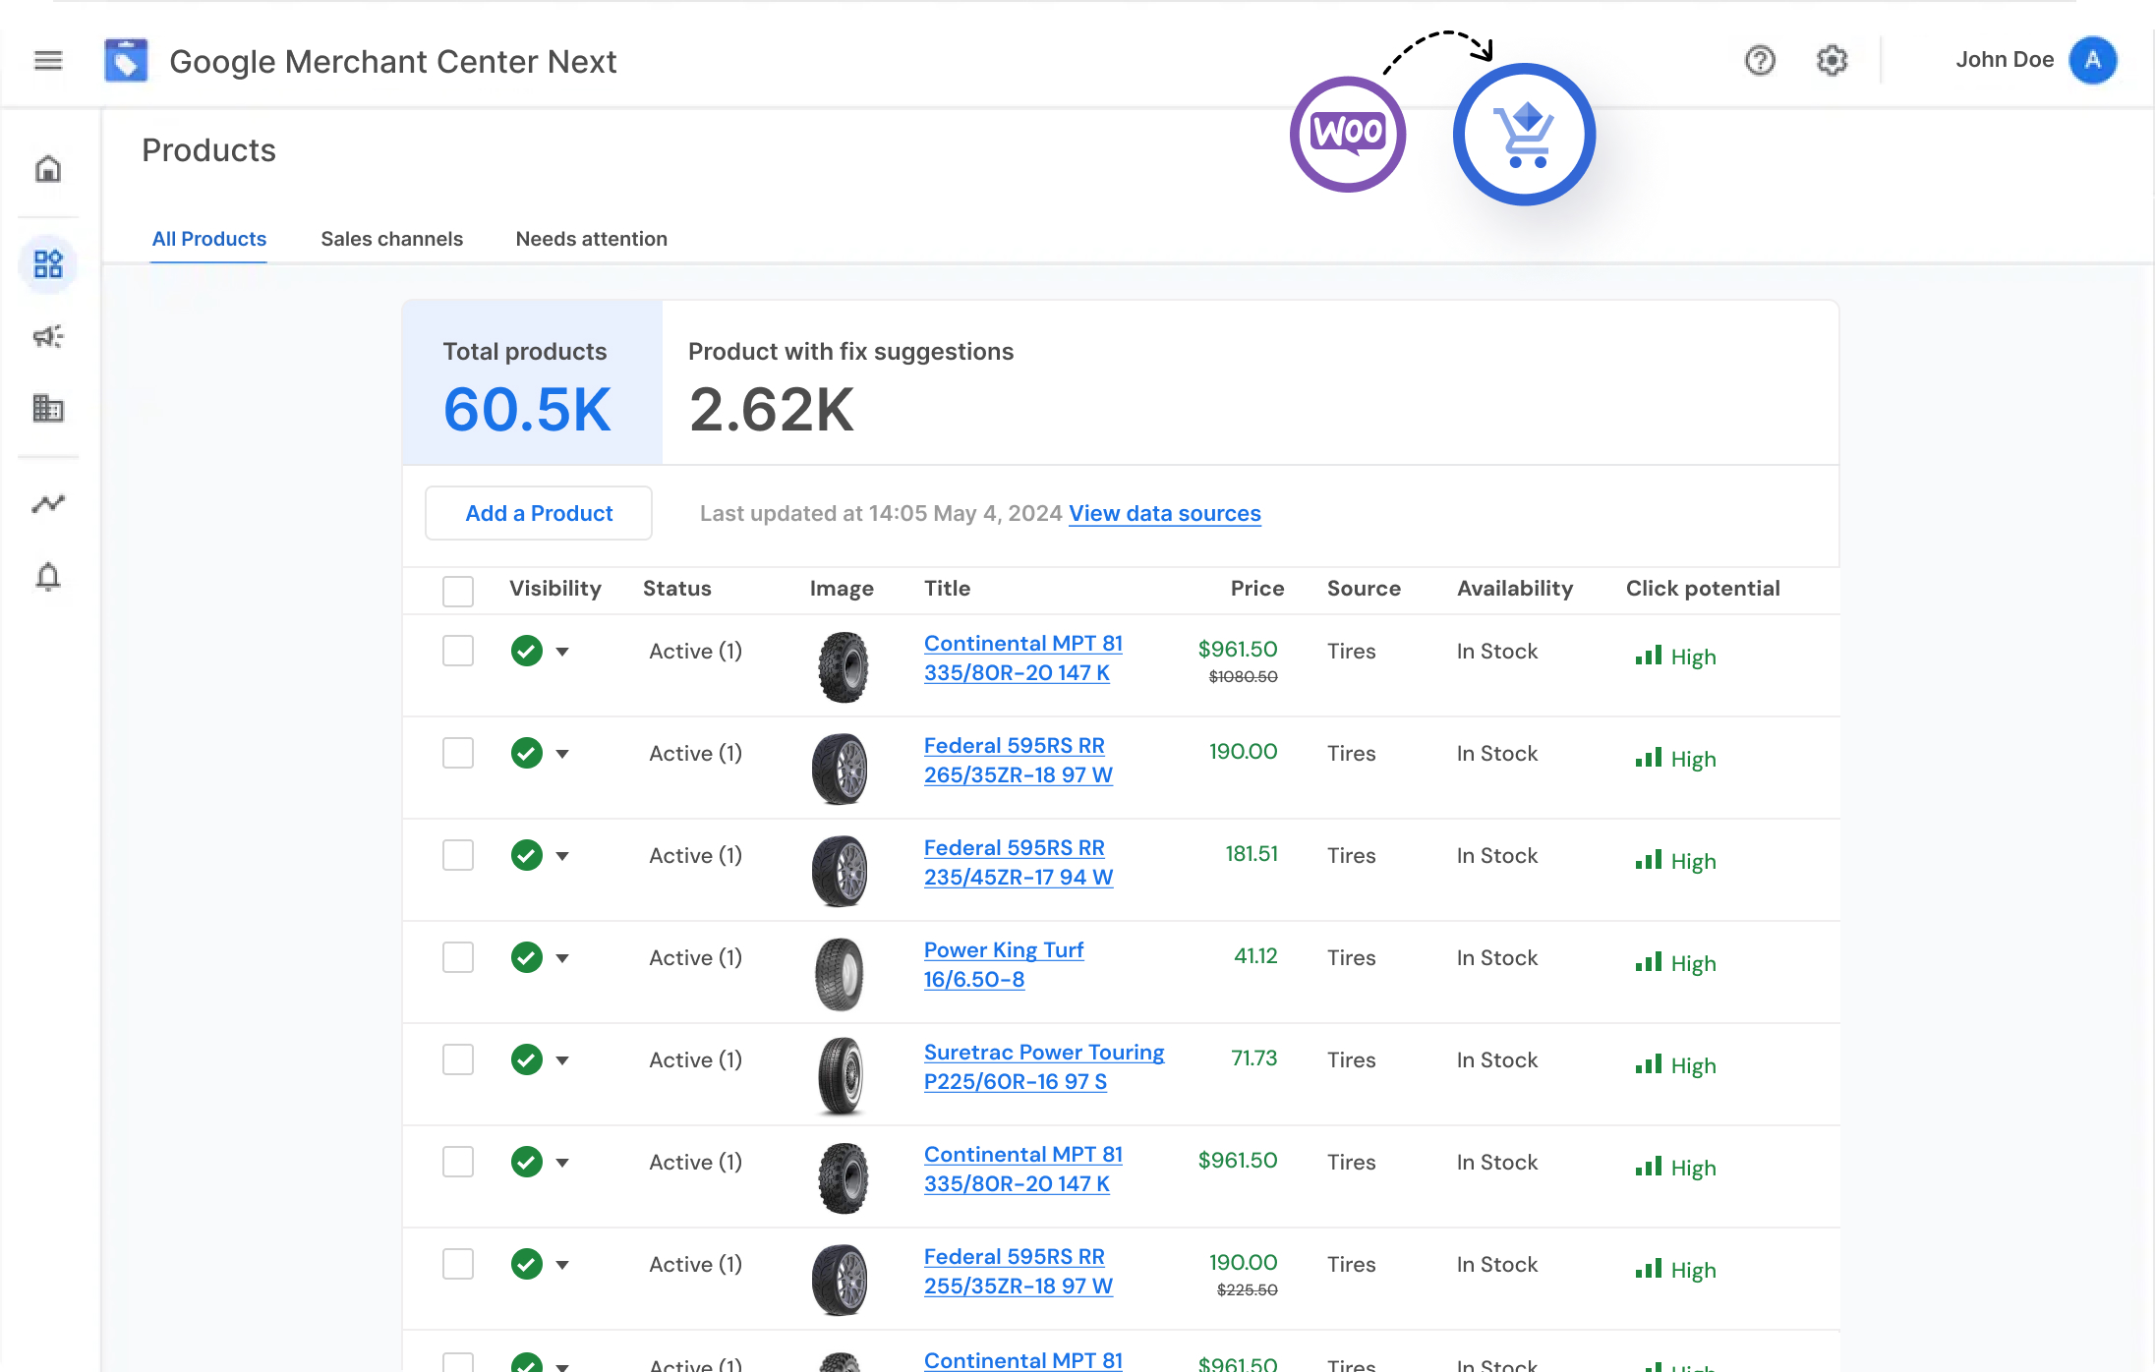Click the 181.51 price value
2155x1372 pixels.
[1252, 854]
